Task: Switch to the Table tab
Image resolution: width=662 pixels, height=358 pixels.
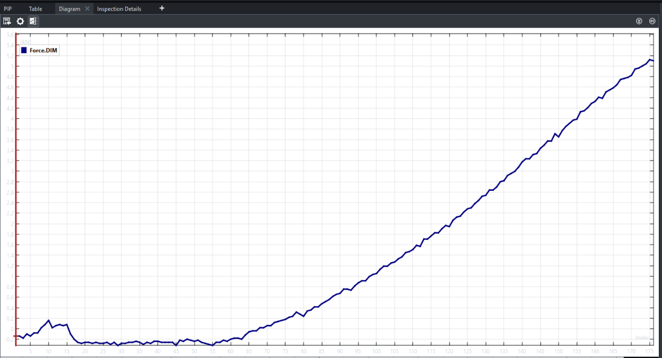Action: (x=35, y=9)
